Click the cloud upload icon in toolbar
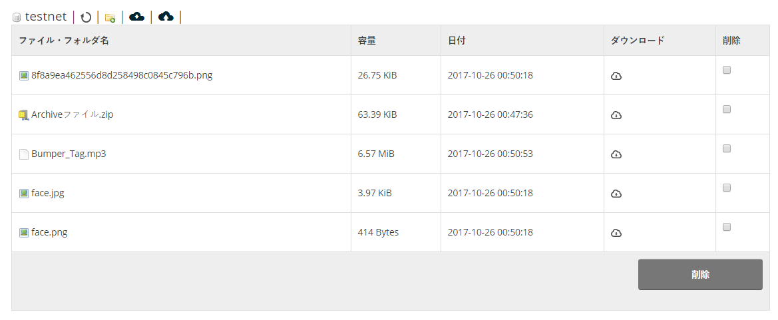Image resolution: width=778 pixels, height=320 pixels. (166, 17)
